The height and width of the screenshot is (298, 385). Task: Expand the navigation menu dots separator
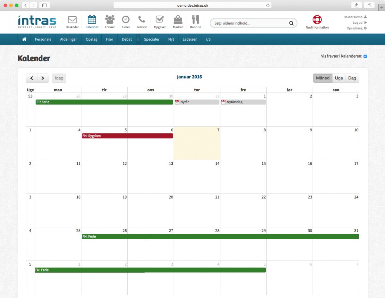pyautogui.click(x=138, y=39)
